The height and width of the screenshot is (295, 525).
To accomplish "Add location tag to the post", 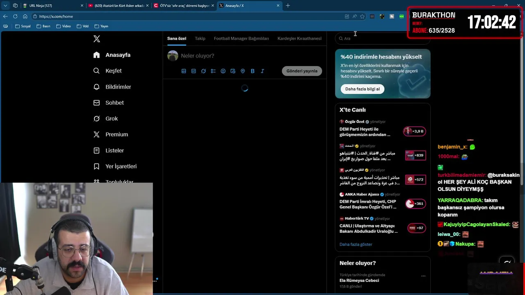I will tap(243, 71).
